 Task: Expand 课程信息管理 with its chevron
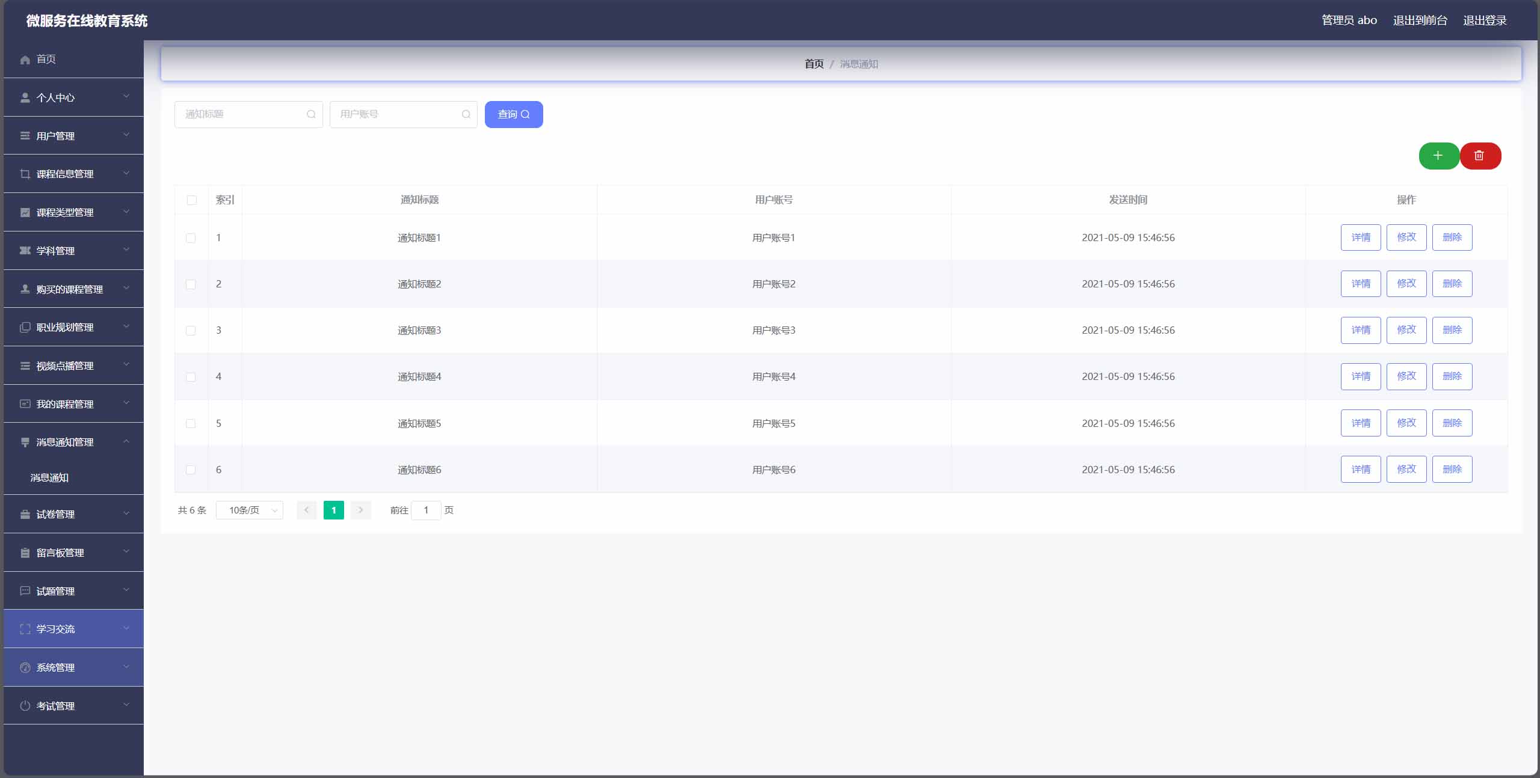[126, 173]
